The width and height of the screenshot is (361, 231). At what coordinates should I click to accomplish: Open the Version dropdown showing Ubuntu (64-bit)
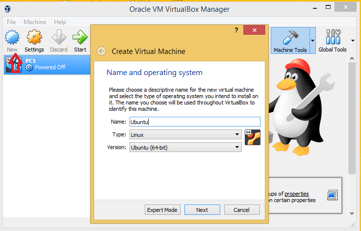click(185, 148)
